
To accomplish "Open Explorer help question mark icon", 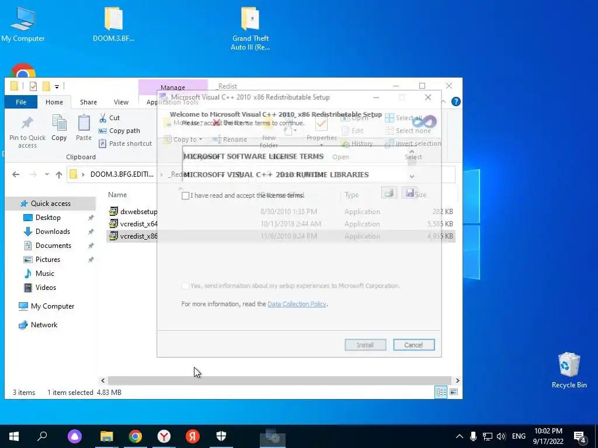I will [456, 101].
